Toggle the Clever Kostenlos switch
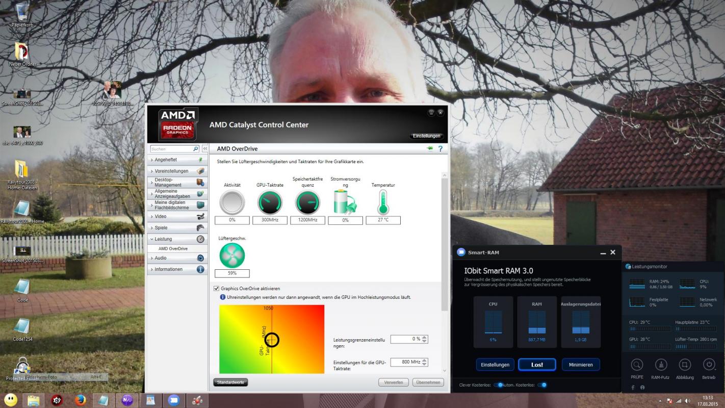This screenshot has width=725, height=408. pyautogui.click(x=499, y=385)
